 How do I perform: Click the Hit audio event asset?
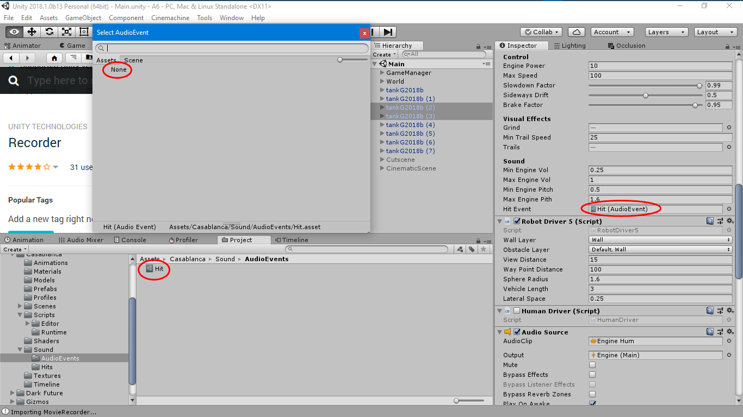pos(154,269)
